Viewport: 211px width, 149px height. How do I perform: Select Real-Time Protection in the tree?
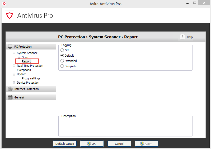pos(30,66)
